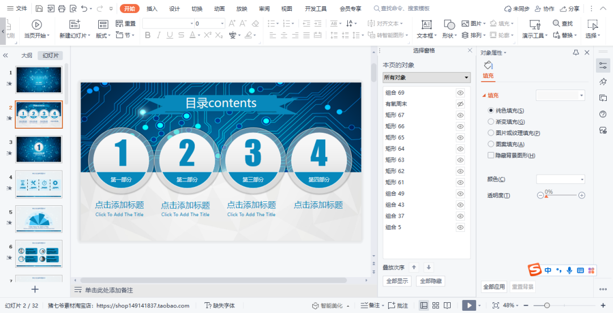Click the command search box
This screenshot has height=313, width=613.
pos(401,9)
